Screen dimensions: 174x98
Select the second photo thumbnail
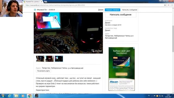point(49,59)
